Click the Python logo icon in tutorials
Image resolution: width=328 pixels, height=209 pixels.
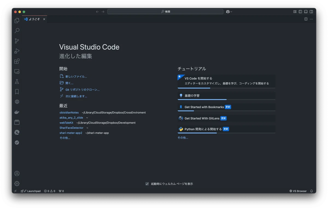(181, 129)
